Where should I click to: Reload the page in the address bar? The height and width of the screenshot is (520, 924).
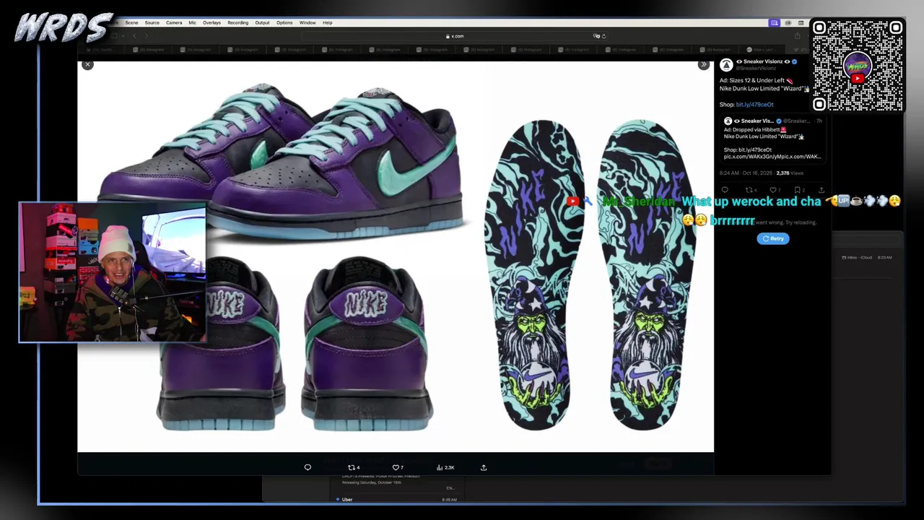(603, 36)
